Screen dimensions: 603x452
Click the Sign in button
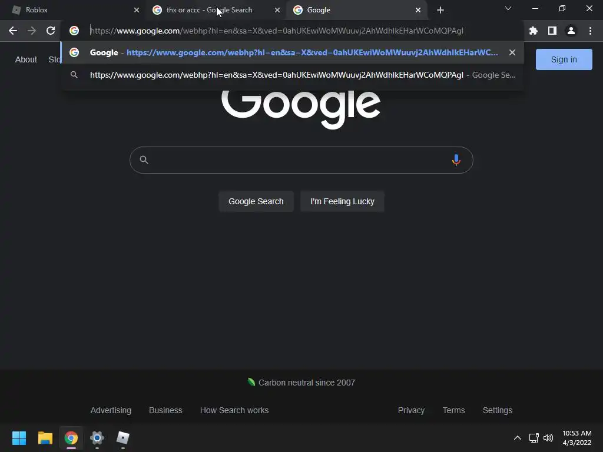pos(564,59)
